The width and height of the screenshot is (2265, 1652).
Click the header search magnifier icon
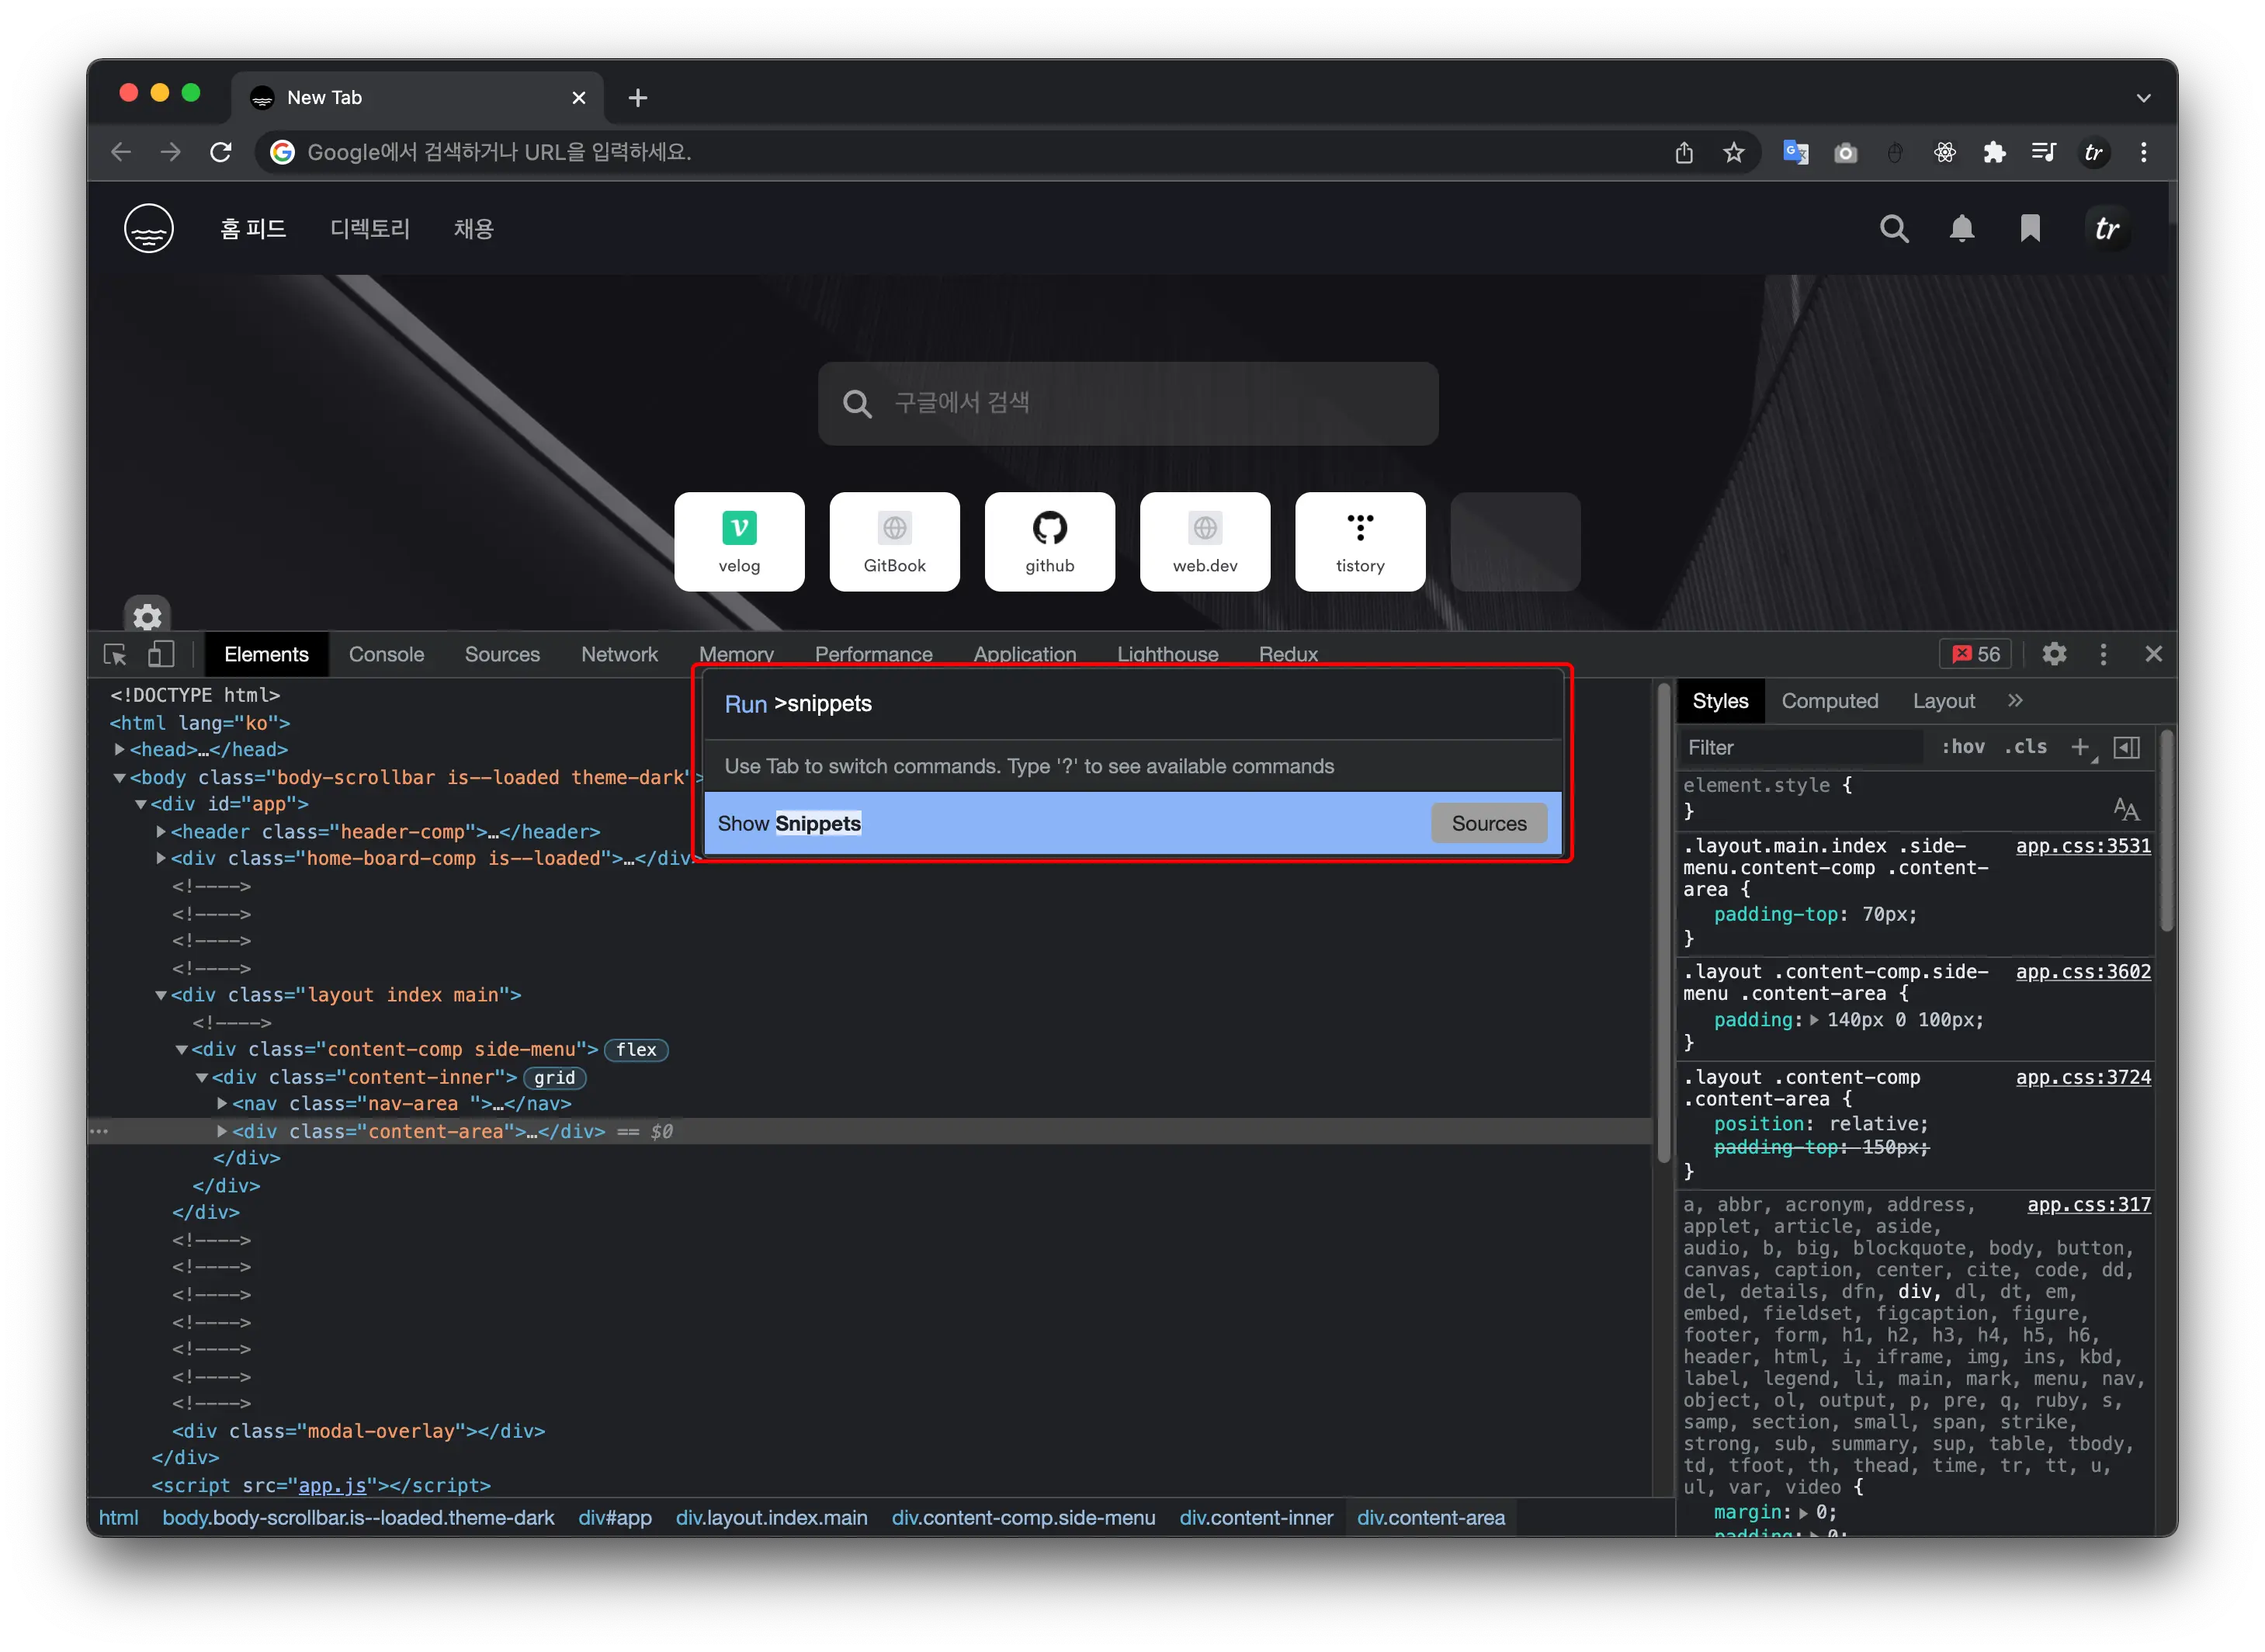pos(1894,229)
